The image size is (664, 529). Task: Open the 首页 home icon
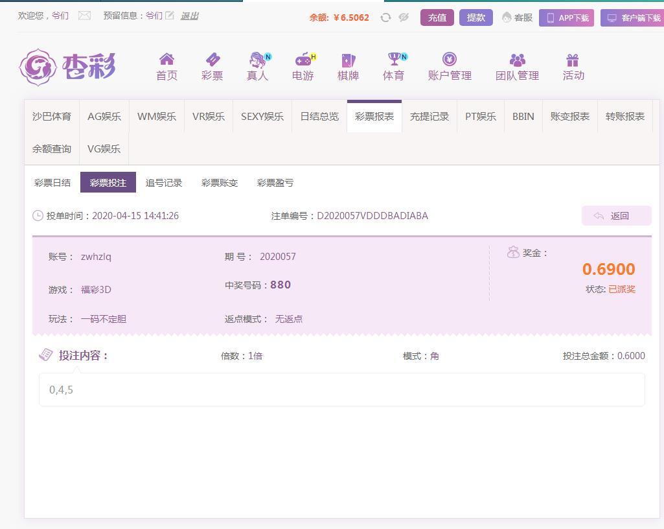coord(166,60)
